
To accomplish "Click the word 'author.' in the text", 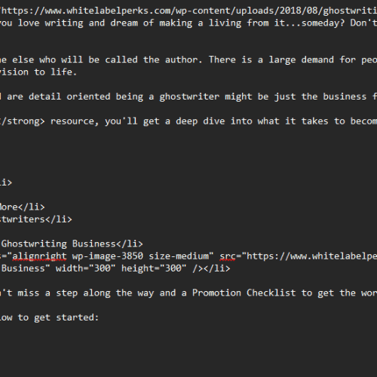I will click(184, 60).
